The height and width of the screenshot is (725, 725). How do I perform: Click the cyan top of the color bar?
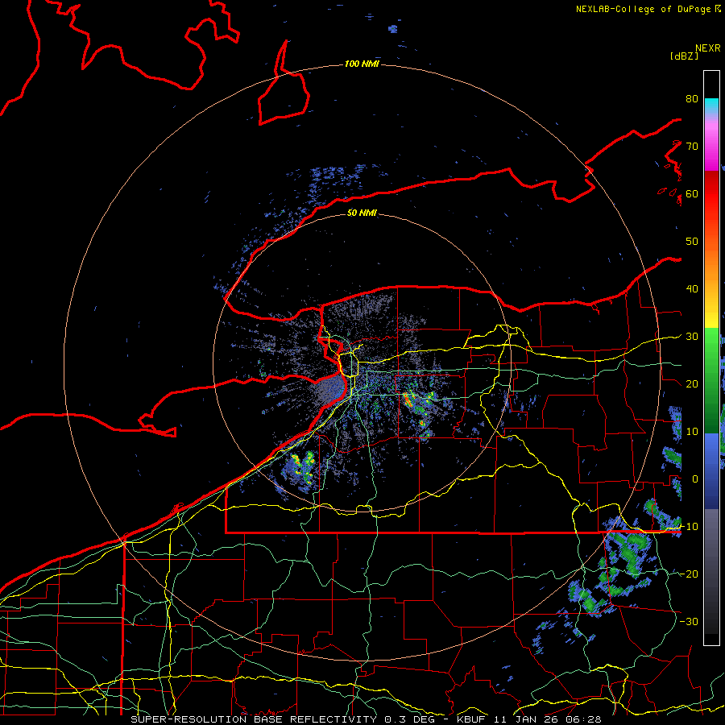coord(711,104)
